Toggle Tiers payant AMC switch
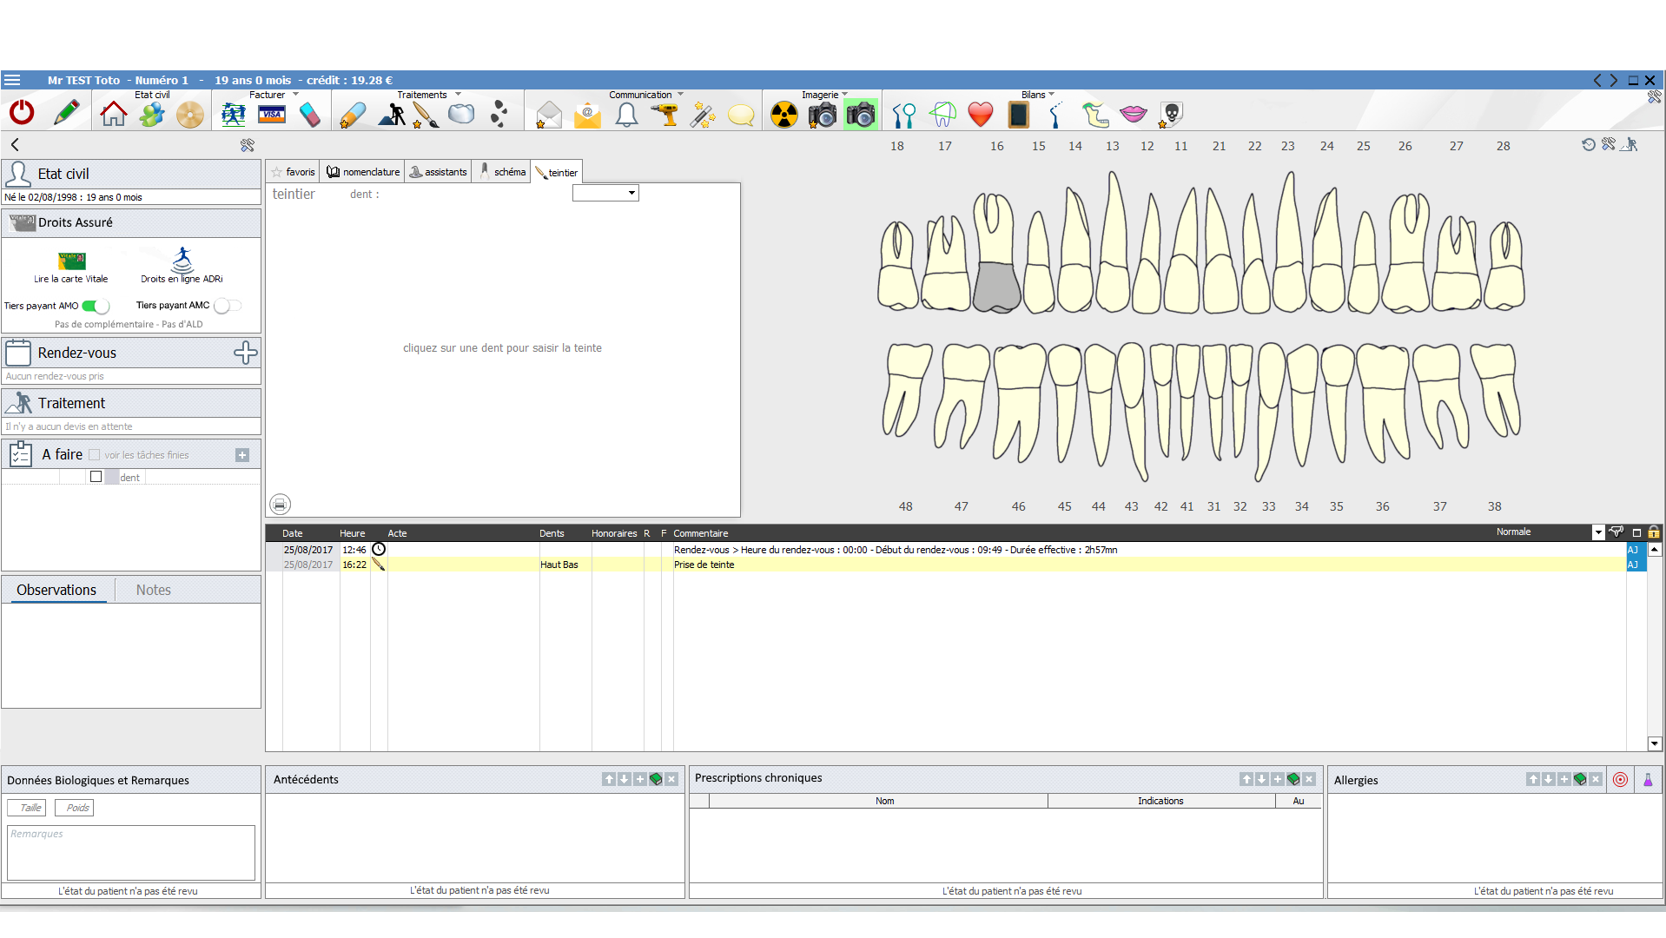The width and height of the screenshot is (1666, 938). pyautogui.click(x=227, y=306)
